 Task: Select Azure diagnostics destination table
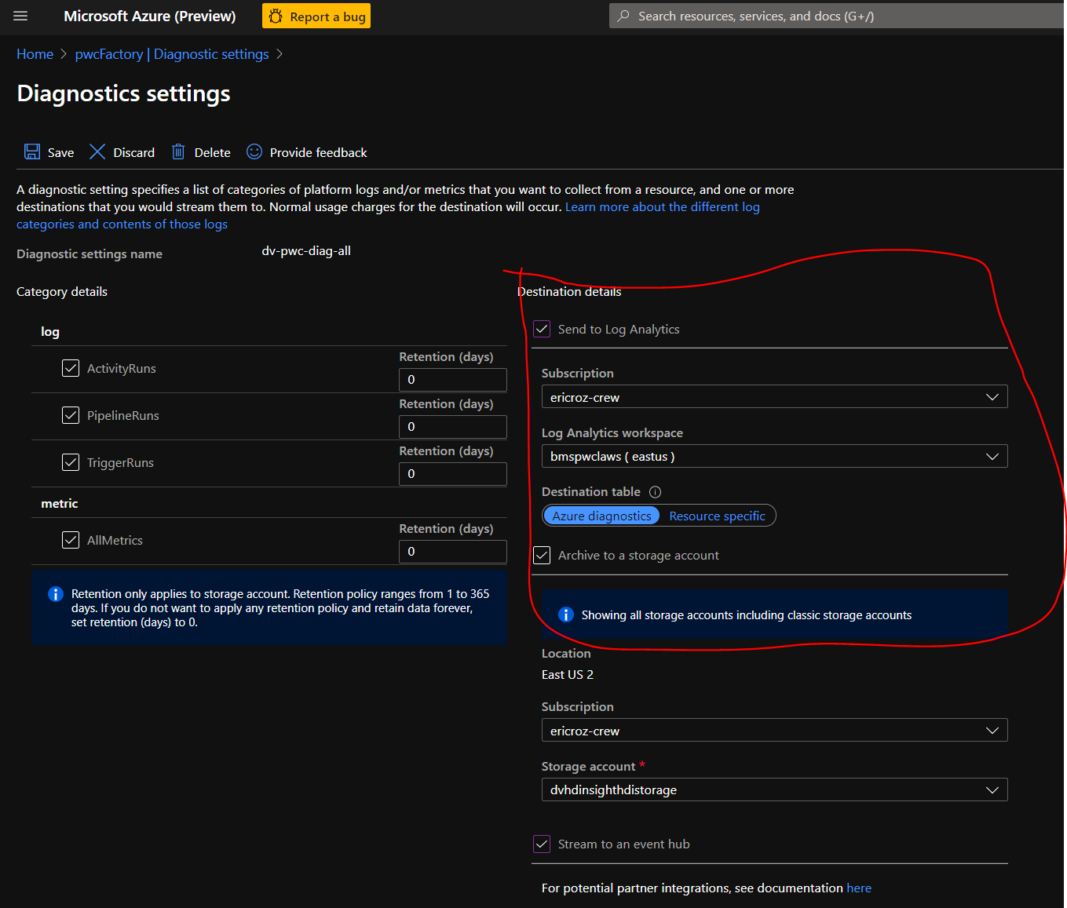[601, 516]
